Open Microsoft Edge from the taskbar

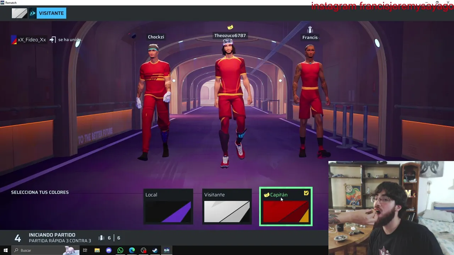(x=132, y=250)
